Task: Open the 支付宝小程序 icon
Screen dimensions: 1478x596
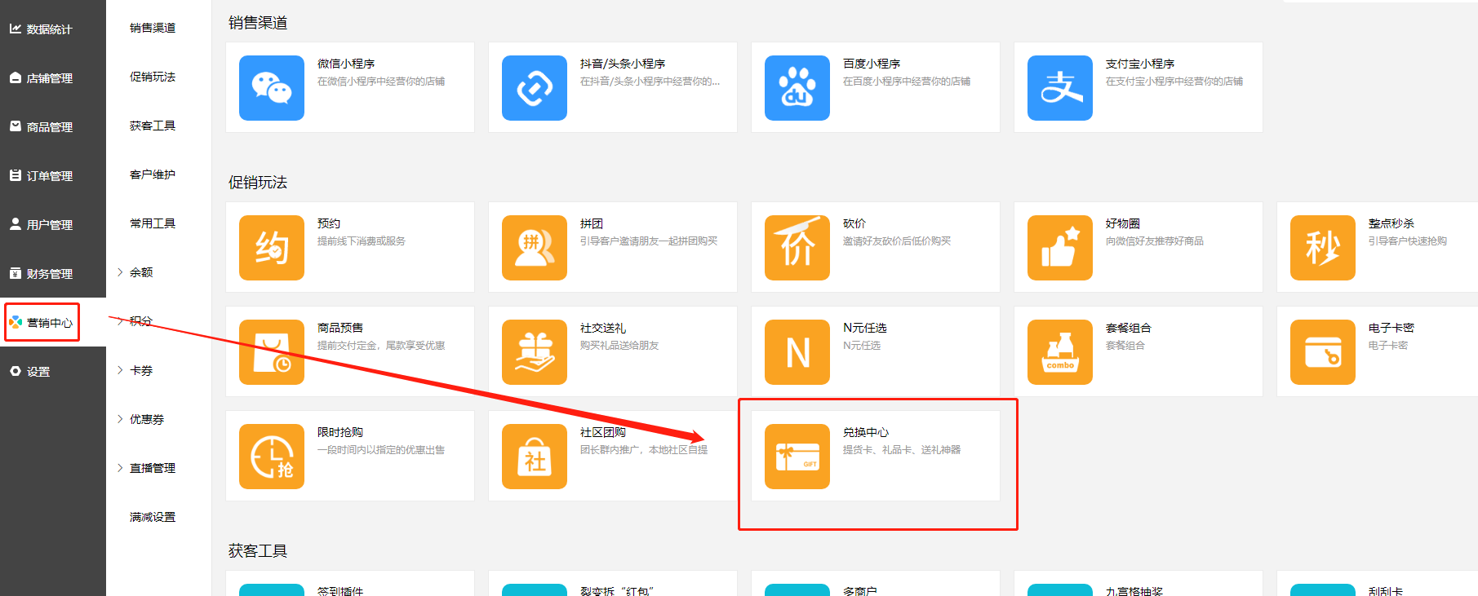Action: point(1060,88)
